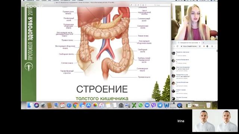239x134 pixels.
Task: Open Google Chrome from the Dock
Action: click(75, 105)
